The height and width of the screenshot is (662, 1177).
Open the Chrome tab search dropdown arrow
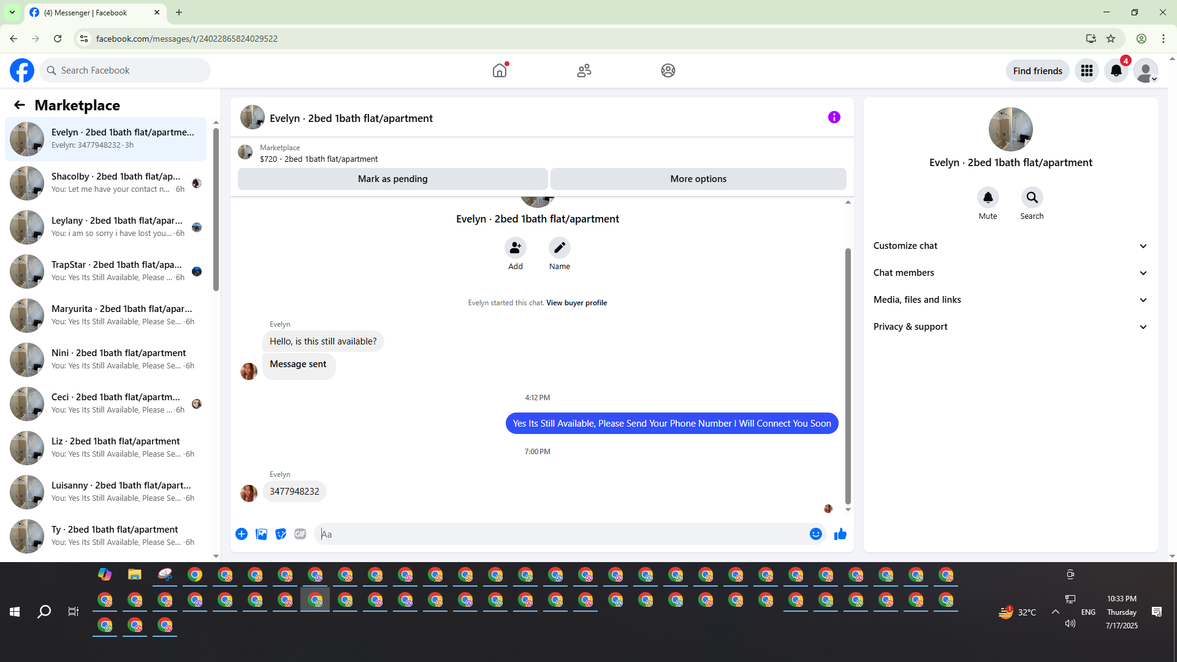pyautogui.click(x=12, y=12)
